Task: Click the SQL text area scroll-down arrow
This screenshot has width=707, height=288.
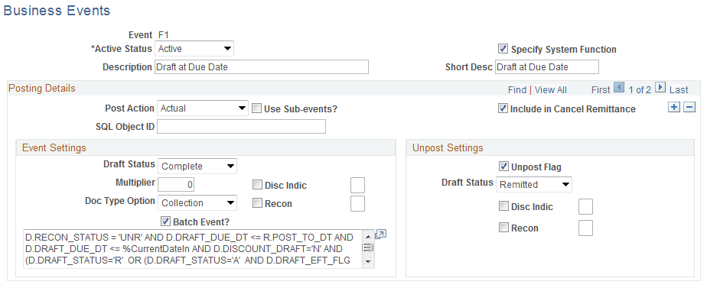Action: pos(368,261)
